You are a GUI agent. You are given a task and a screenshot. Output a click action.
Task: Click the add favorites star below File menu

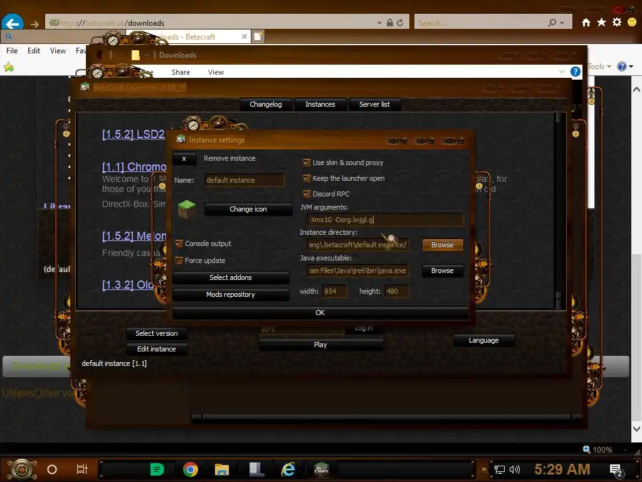pyautogui.click(x=9, y=67)
